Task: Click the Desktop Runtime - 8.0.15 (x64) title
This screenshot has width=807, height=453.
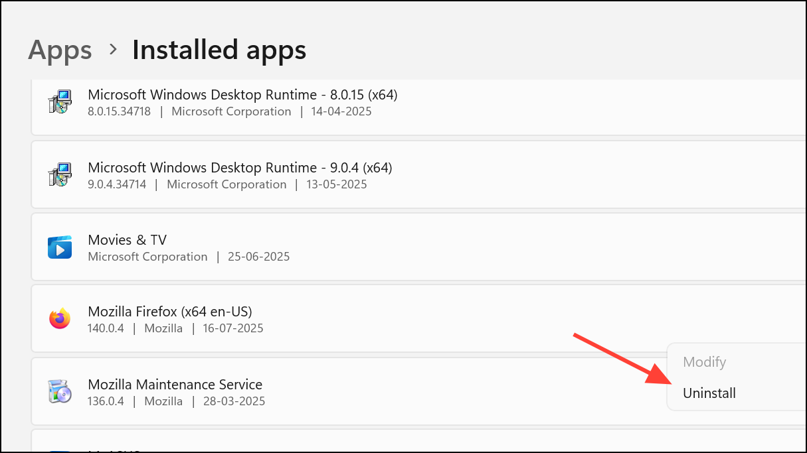Action: (242, 95)
